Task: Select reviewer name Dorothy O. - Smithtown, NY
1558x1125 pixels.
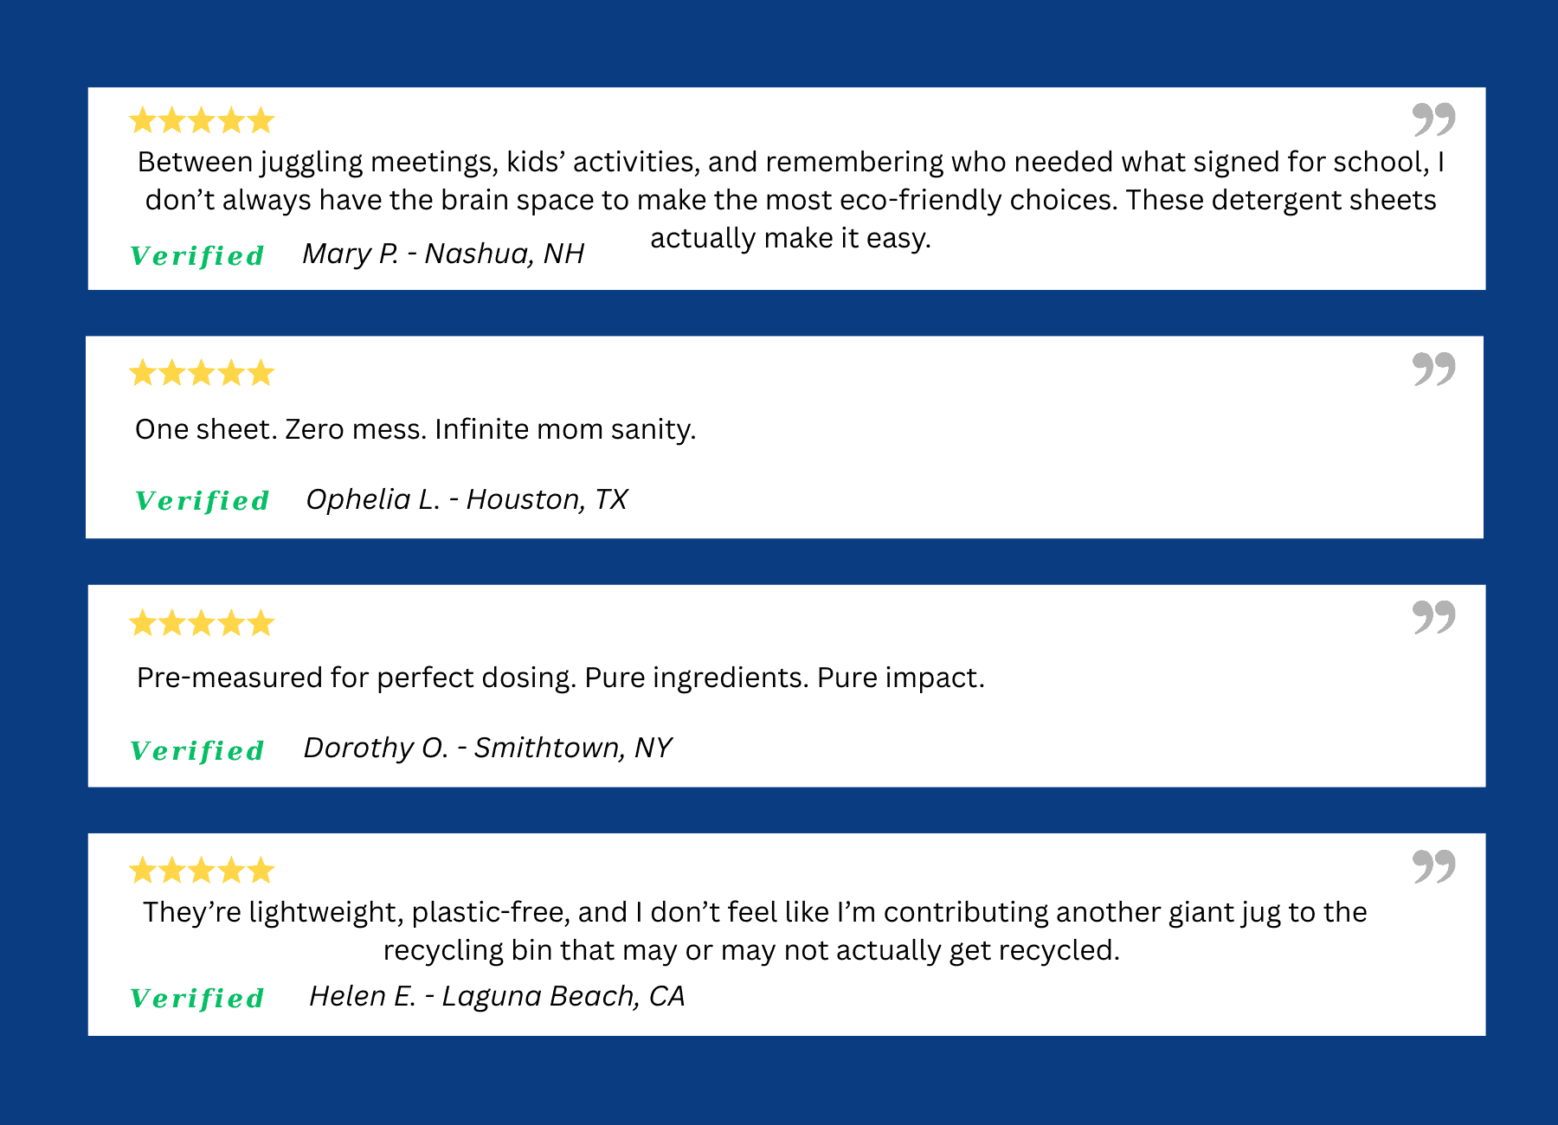Action: [x=487, y=748]
